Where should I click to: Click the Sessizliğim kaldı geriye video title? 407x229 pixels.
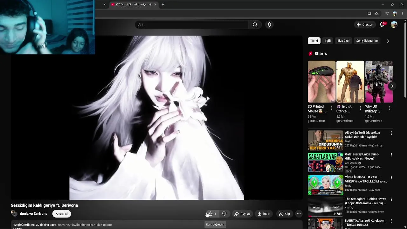point(44,205)
